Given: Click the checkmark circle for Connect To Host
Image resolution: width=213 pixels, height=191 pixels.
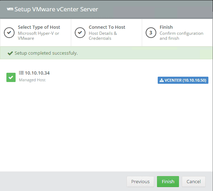Looking at the screenshot, I should coord(80,33).
